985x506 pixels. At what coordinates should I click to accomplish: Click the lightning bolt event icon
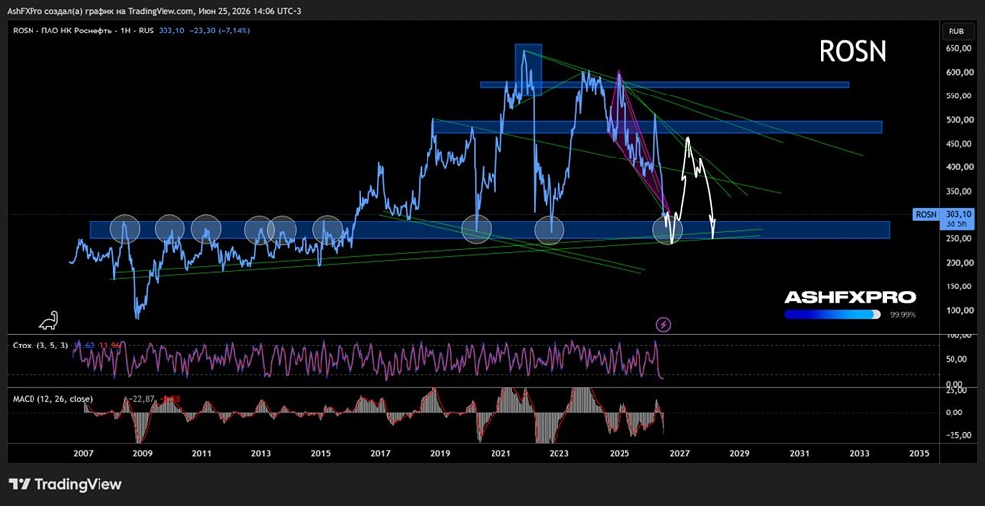[664, 324]
